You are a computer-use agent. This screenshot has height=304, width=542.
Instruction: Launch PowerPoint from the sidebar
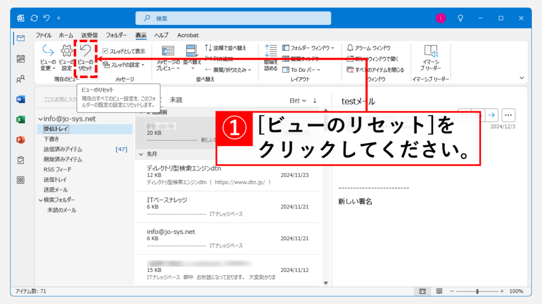[21, 140]
